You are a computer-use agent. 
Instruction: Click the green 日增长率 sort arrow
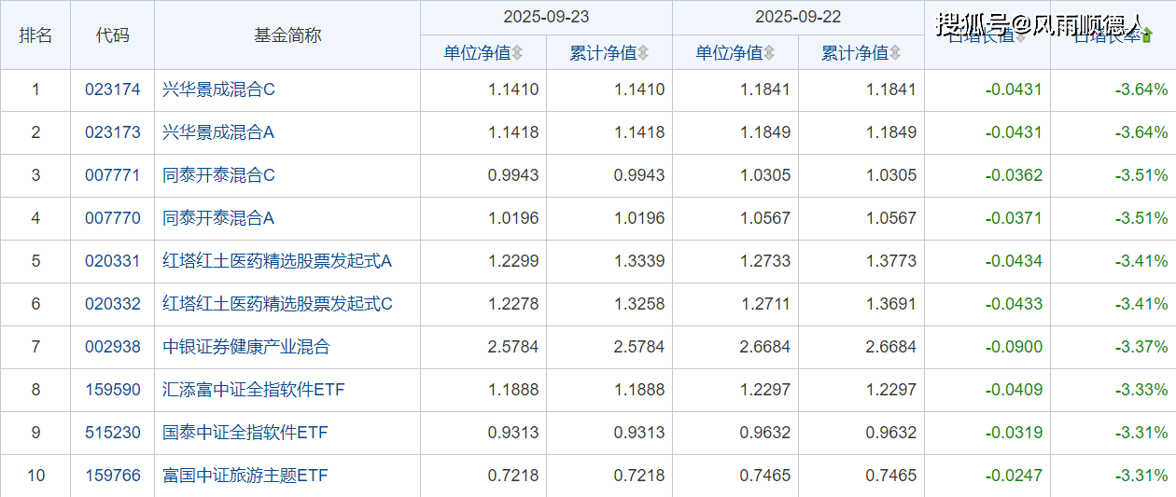(x=1147, y=35)
